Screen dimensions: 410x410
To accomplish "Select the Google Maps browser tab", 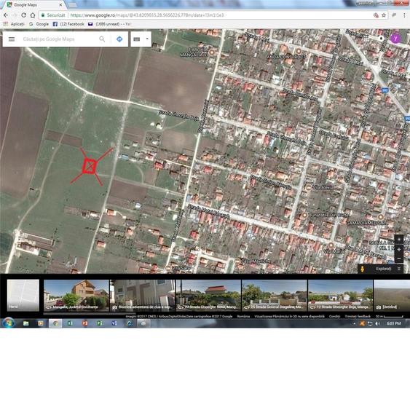I will [35, 4].
